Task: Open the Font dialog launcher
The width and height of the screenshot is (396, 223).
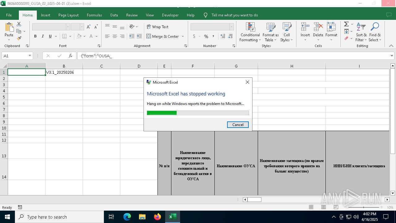Action: tap(99, 46)
